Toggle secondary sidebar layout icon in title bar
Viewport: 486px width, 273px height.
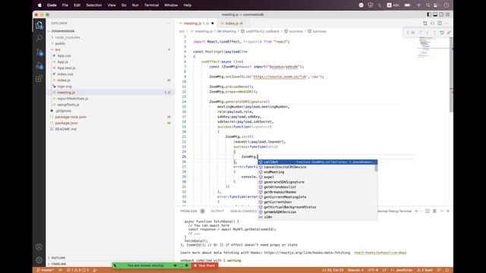tap(441, 14)
